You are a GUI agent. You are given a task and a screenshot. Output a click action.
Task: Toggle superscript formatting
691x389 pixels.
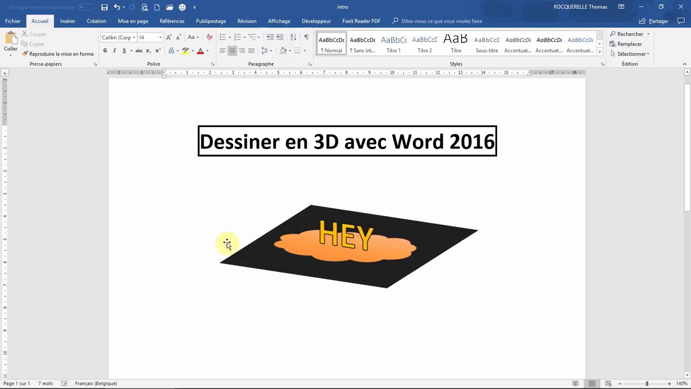point(158,51)
